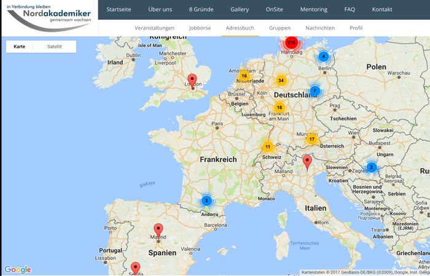Click the Porto city label
The height and width of the screenshot is (276, 430).
tap(110, 228)
